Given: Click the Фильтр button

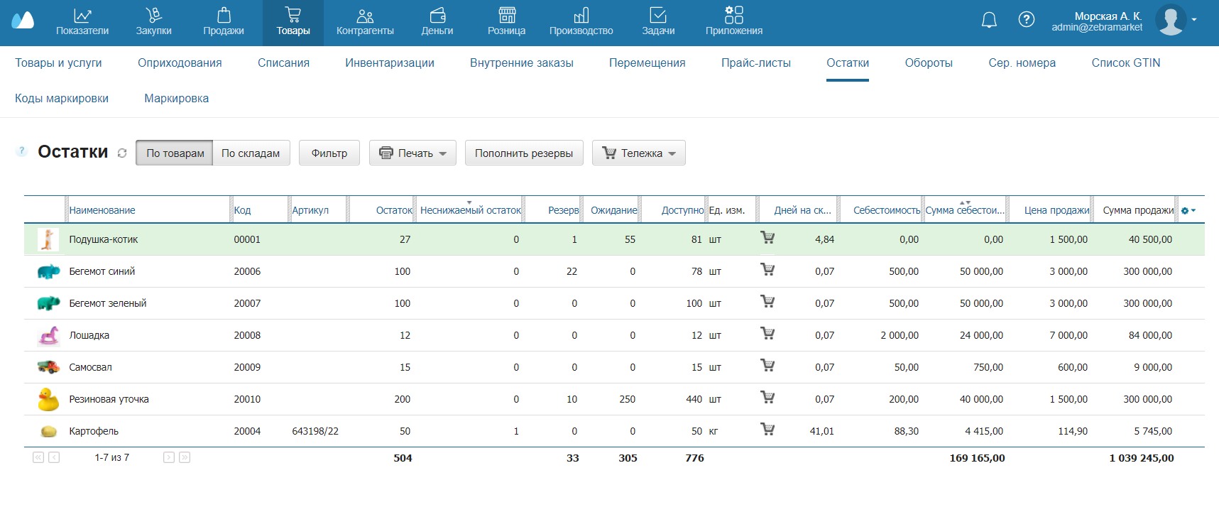Looking at the screenshot, I should (x=329, y=153).
